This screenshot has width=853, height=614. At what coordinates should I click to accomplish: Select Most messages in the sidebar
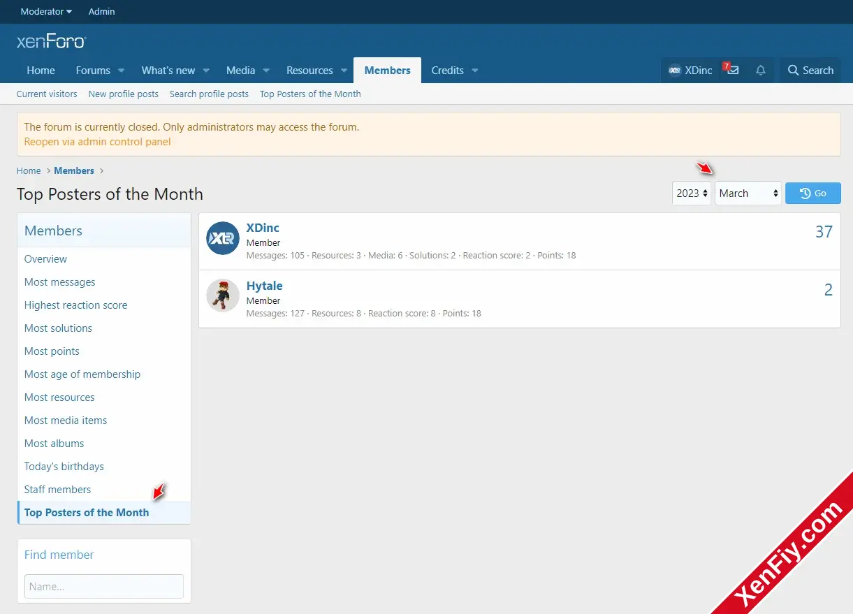(104, 282)
